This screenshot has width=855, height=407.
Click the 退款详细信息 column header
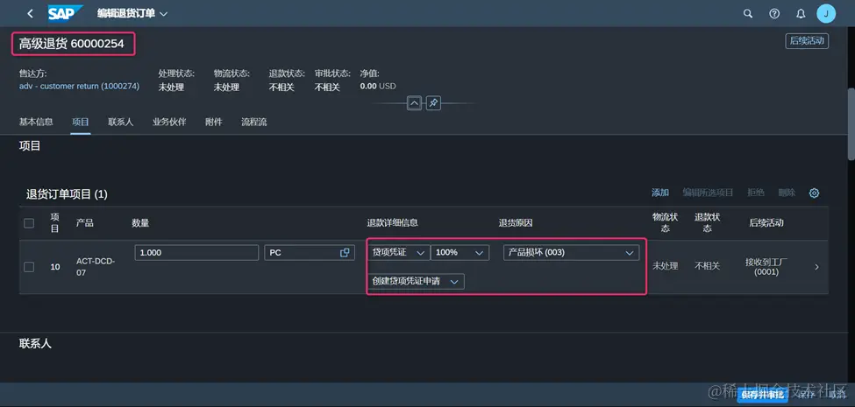(393, 222)
